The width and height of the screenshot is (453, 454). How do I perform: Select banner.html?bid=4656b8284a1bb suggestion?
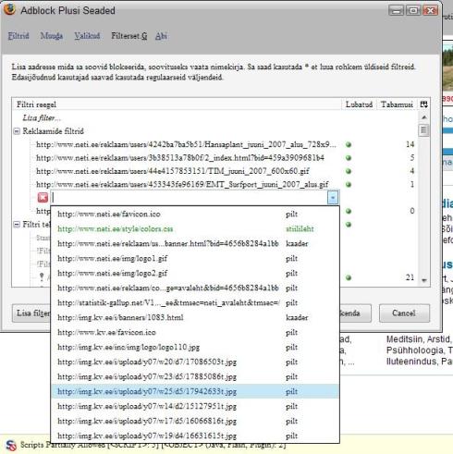click(195, 244)
